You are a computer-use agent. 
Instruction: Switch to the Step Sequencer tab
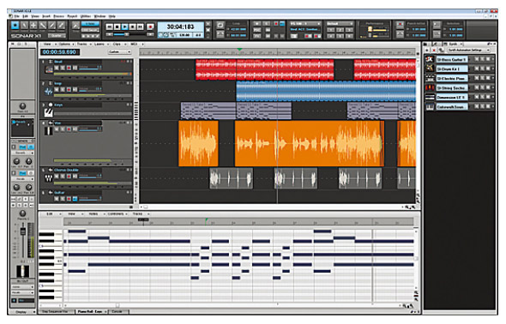55,312
